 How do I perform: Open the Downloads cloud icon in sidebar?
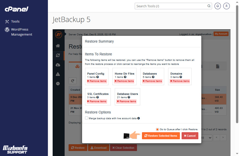pyautogui.click(x=58, y=65)
